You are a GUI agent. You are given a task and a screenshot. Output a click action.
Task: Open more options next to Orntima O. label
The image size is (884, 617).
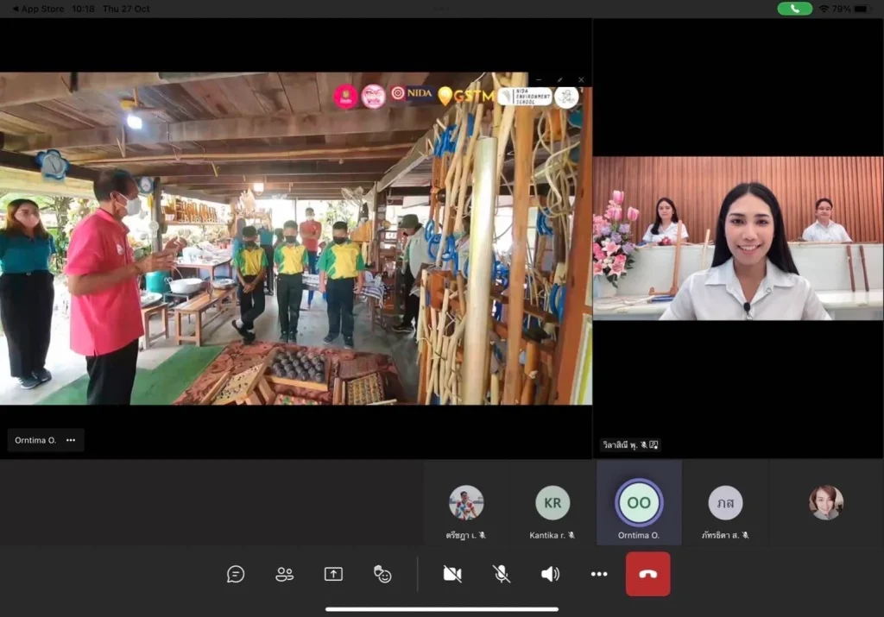pyautogui.click(x=71, y=440)
